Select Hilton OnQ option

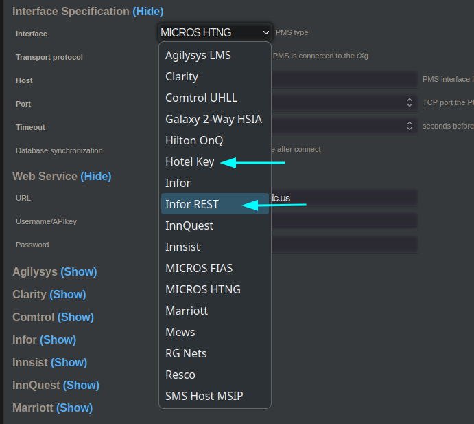click(215, 140)
